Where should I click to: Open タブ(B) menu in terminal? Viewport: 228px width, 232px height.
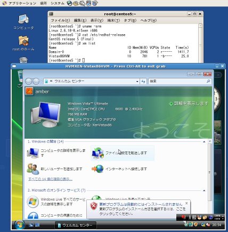130,20
